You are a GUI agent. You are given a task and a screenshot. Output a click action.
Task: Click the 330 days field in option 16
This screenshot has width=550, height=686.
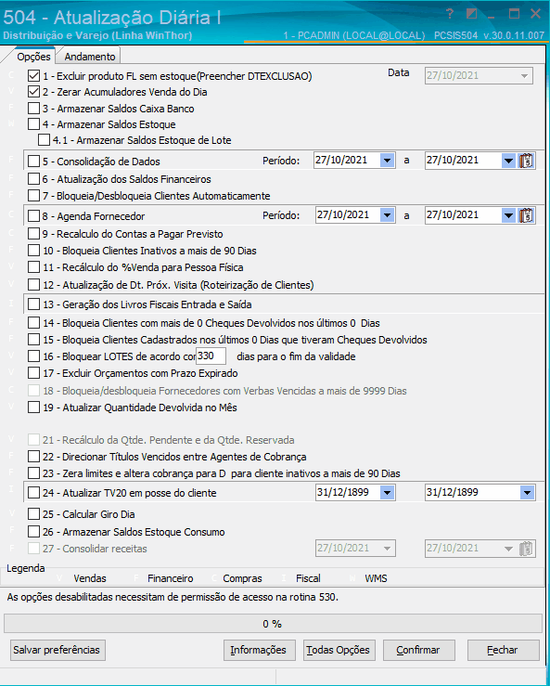click(211, 356)
